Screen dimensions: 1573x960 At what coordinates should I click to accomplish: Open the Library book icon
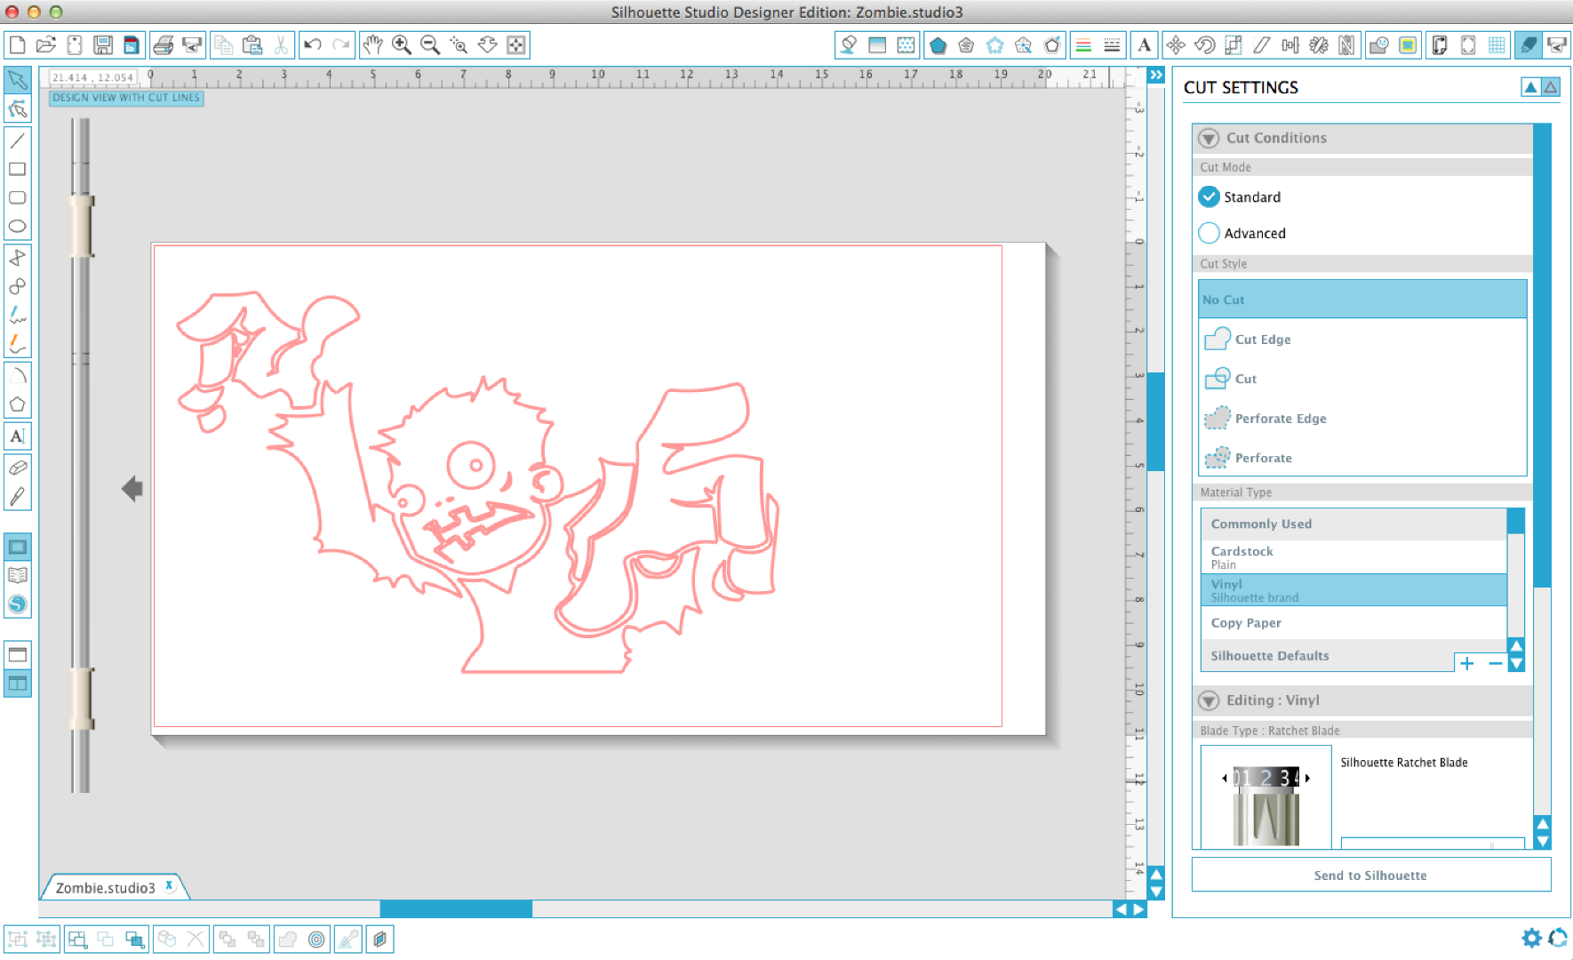click(18, 575)
